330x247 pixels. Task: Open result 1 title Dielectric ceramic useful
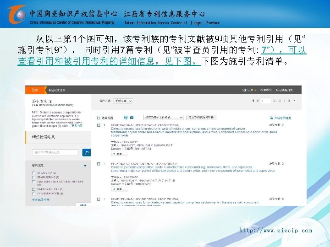click(194, 132)
